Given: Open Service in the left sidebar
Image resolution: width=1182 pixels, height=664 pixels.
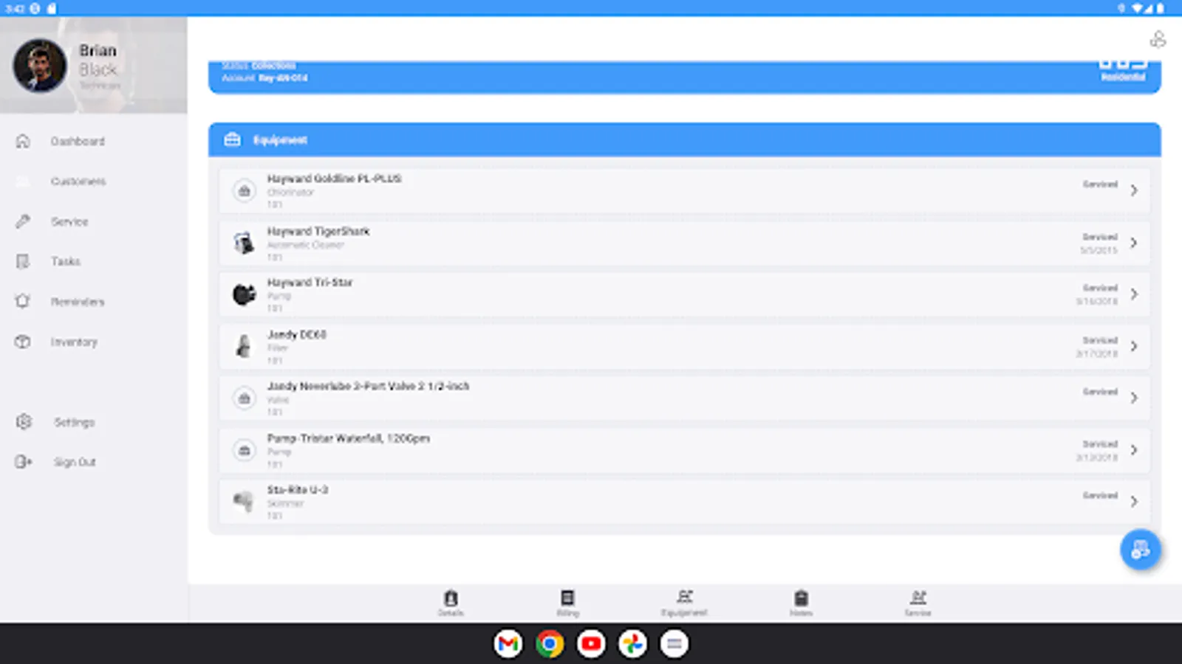Looking at the screenshot, I should point(69,221).
